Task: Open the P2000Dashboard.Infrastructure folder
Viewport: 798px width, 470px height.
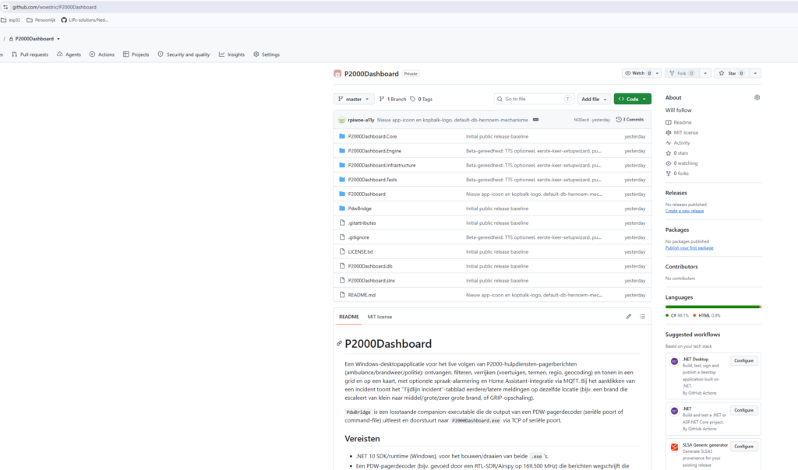Action: [x=382, y=165]
